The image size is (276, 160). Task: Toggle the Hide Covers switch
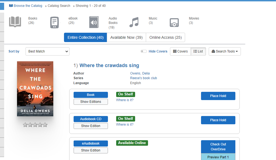pyautogui.click(x=144, y=51)
